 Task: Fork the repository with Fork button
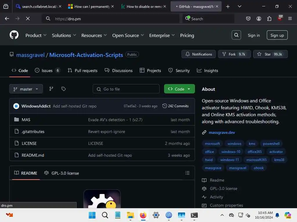click(234, 54)
